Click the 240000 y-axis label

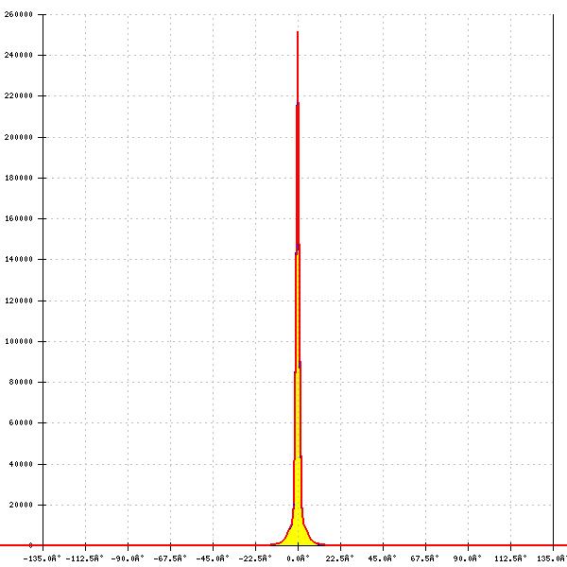coord(19,56)
